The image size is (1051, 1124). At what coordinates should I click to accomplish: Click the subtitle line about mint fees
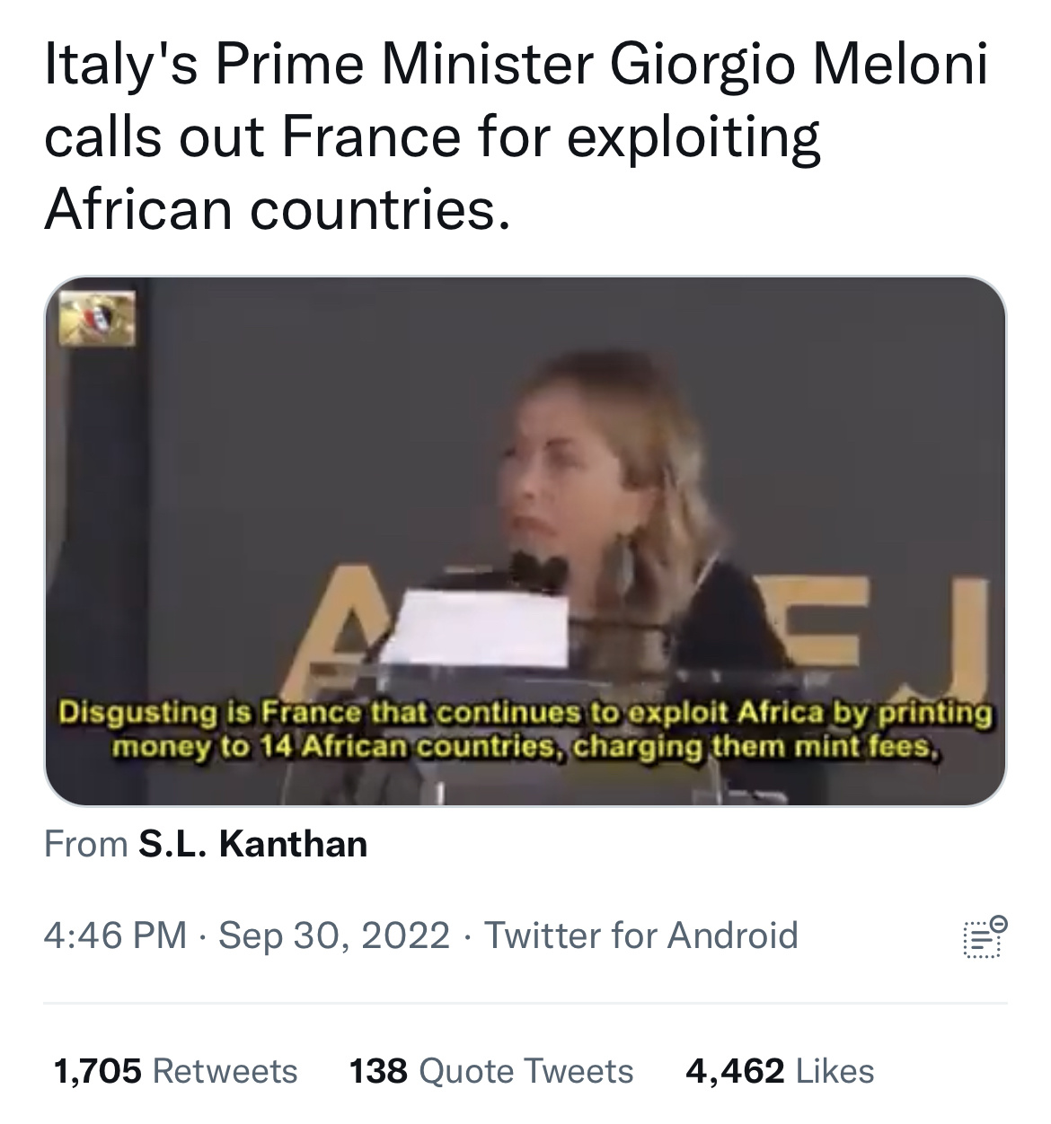tap(525, 747)
